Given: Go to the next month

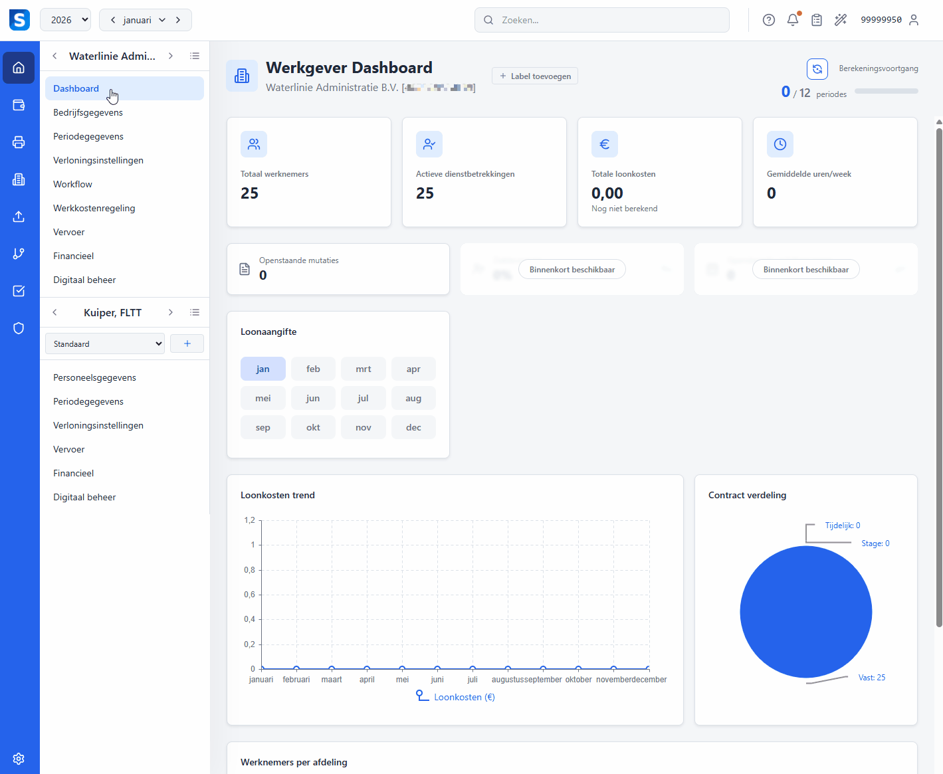Looking at the screenshot, I should tap(178, 20).
